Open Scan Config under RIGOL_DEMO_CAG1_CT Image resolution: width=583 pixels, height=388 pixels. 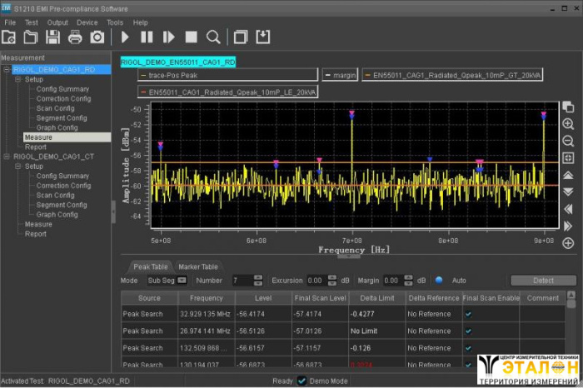coord(55,195)
